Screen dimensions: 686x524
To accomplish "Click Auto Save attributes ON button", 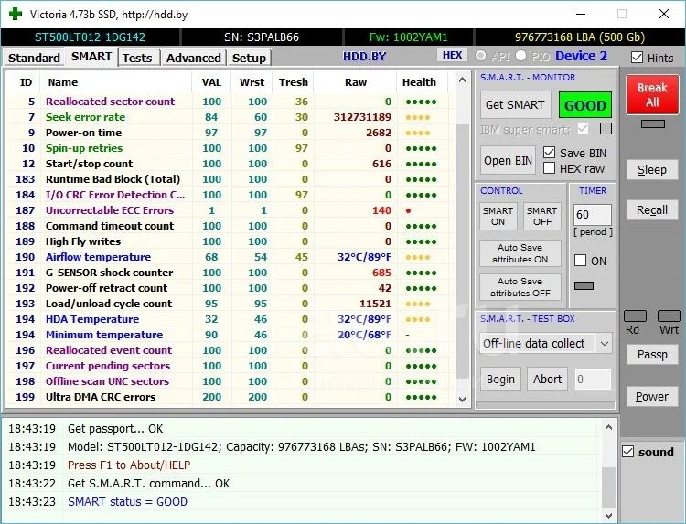I will point(520,253).
